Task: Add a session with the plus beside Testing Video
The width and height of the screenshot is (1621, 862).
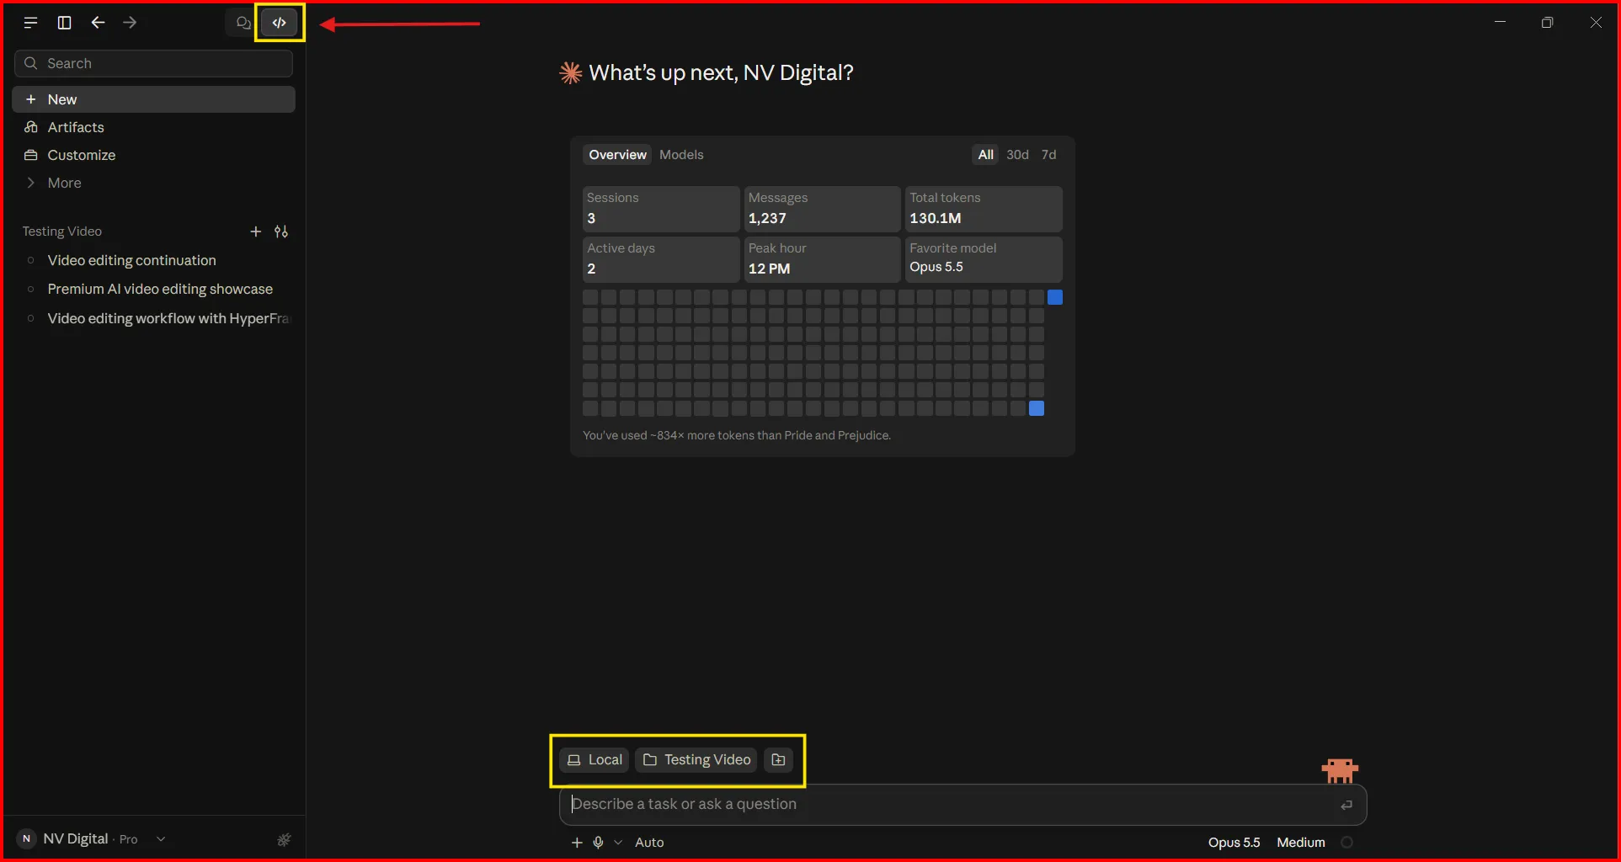Action: (x=256, y=231)
